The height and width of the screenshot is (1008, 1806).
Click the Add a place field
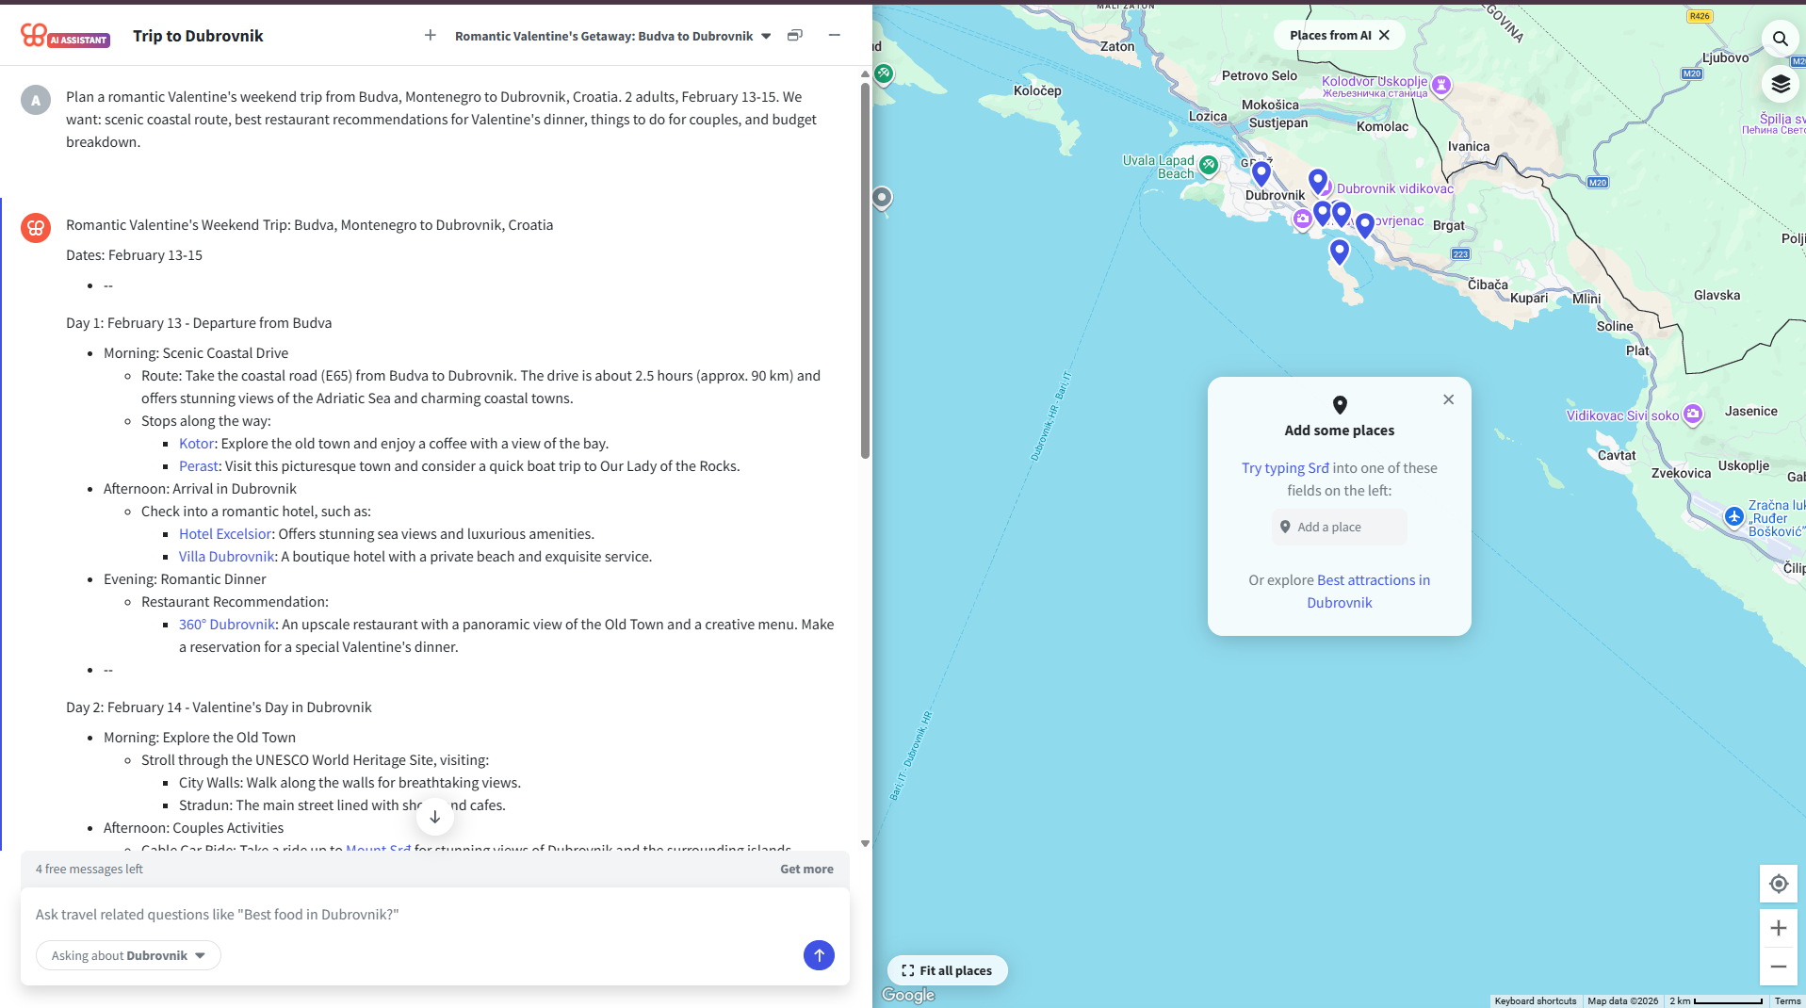pos(1339,528)
